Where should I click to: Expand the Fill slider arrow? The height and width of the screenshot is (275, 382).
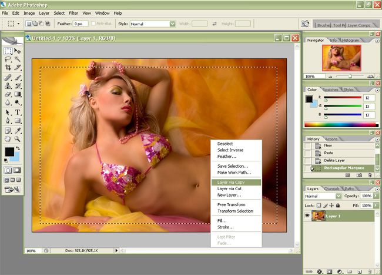coord(376,206)
